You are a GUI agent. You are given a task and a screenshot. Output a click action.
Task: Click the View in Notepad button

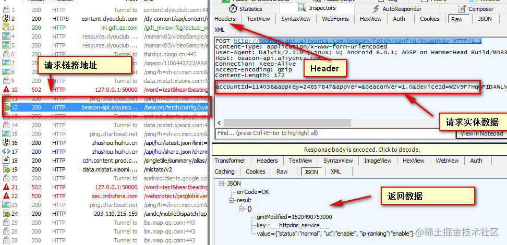481,133
